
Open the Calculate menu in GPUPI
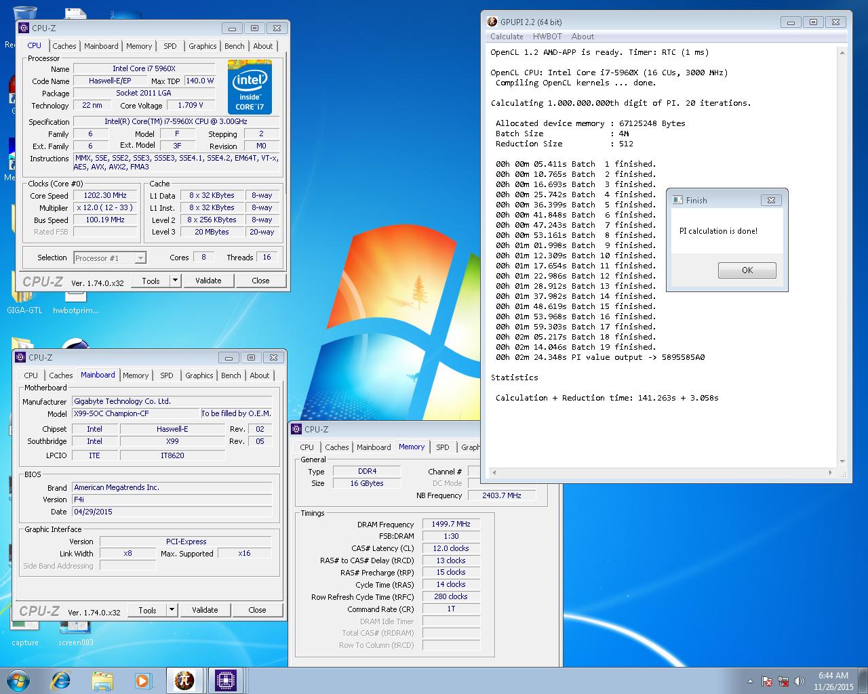[507, 37]
